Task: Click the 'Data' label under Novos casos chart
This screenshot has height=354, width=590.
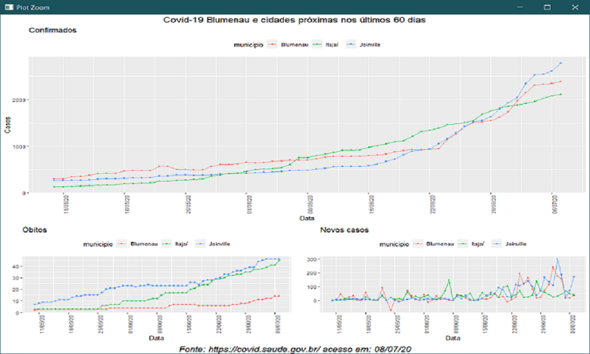Action: click(x=453, y=338)
